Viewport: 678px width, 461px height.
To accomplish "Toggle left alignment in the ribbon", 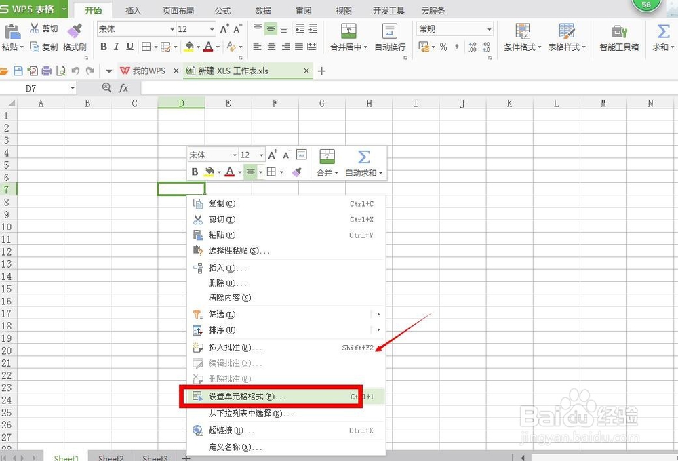I will (256, 47).
